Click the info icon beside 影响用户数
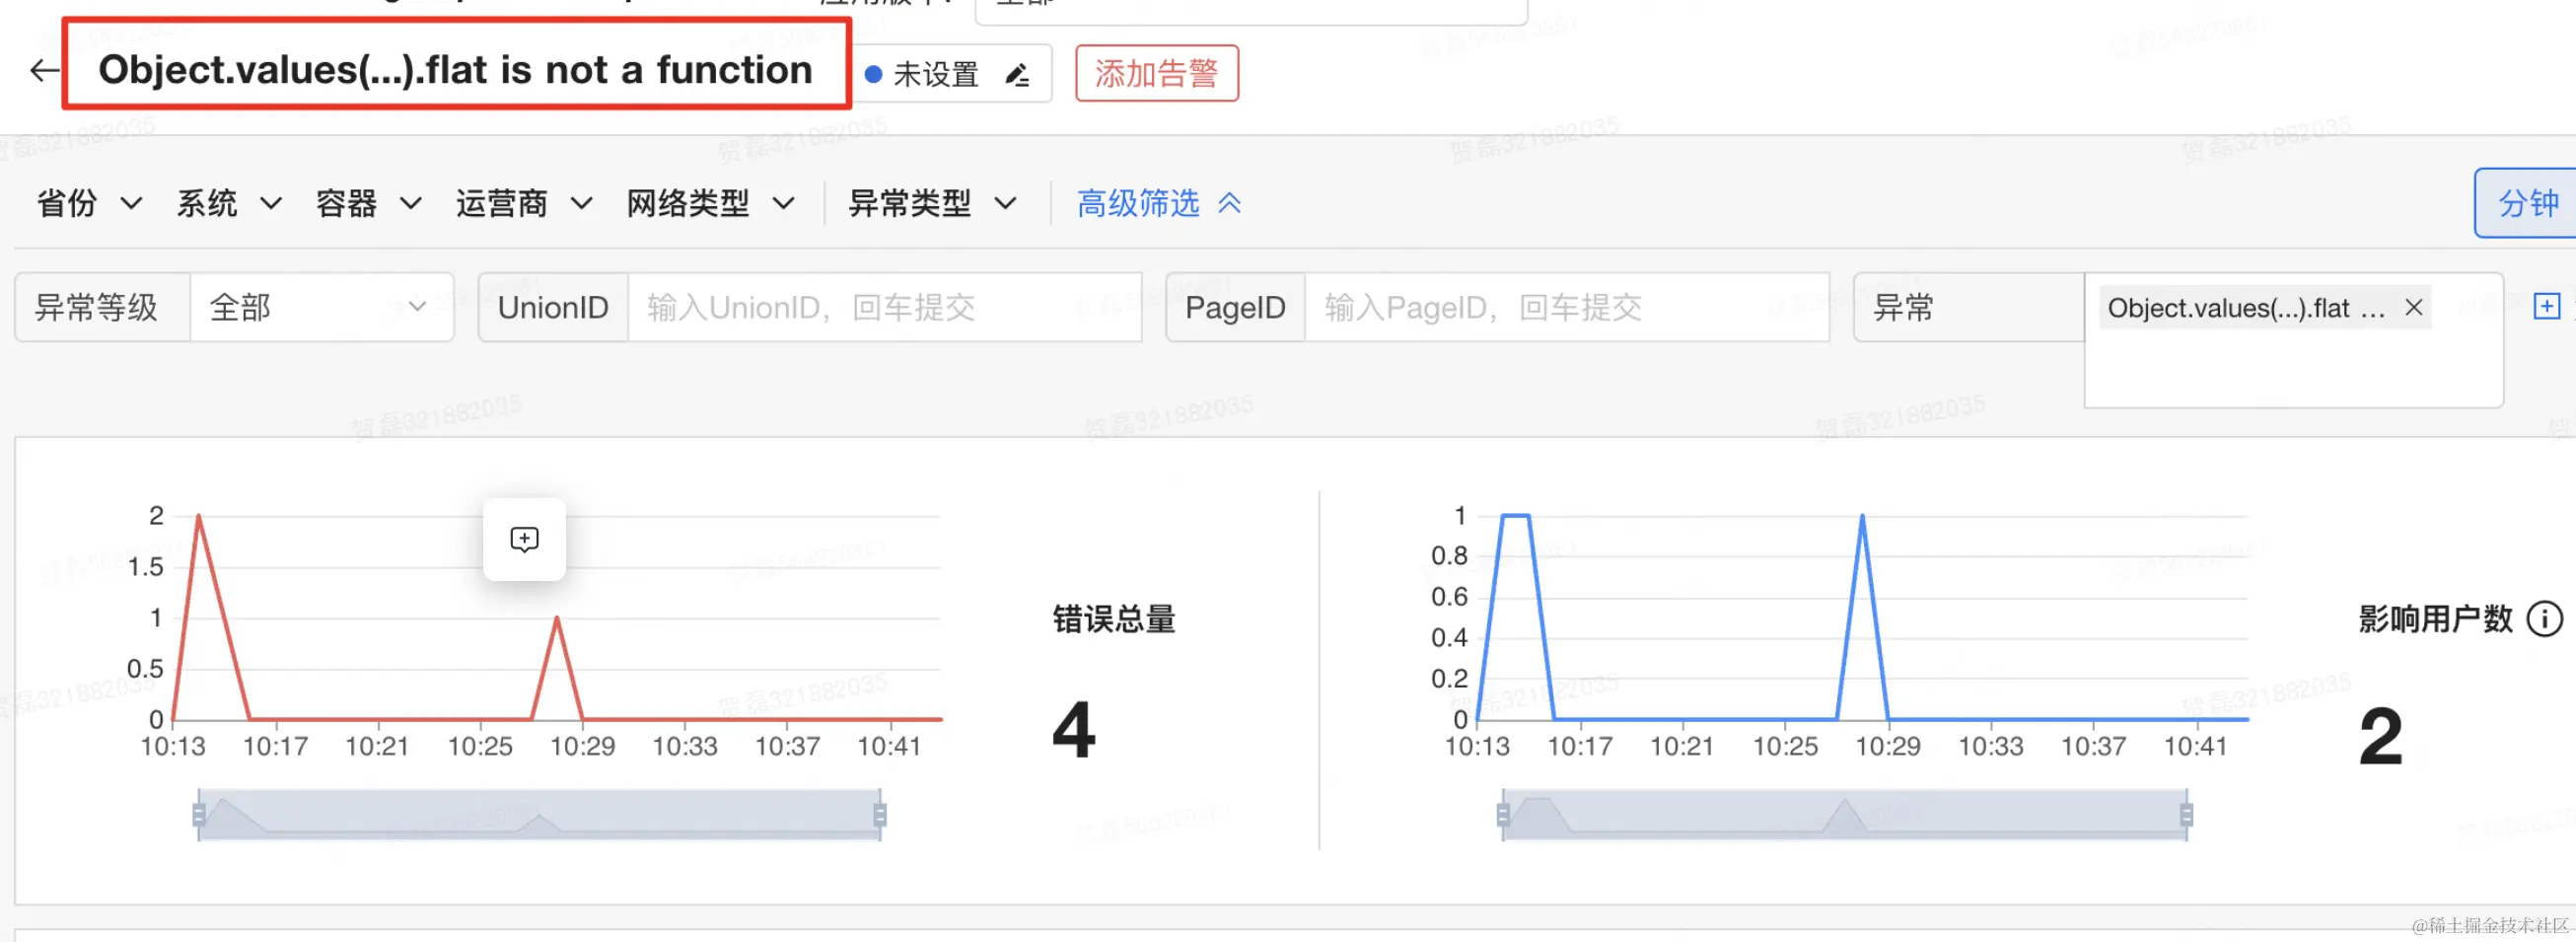 [2544, 619]
